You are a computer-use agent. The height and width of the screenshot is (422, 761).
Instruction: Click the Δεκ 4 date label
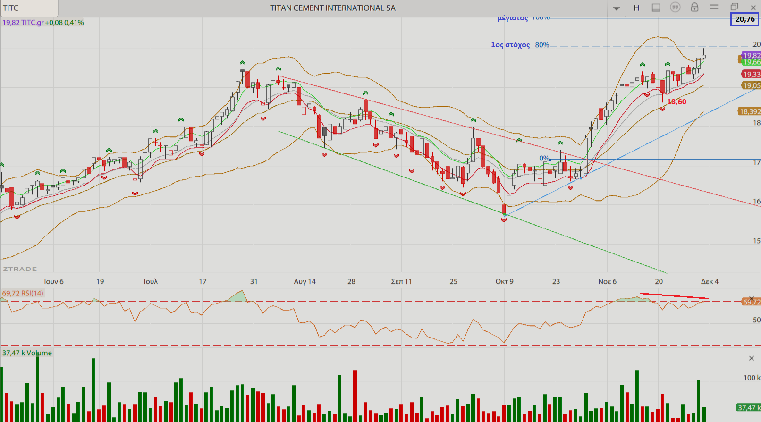710,281
